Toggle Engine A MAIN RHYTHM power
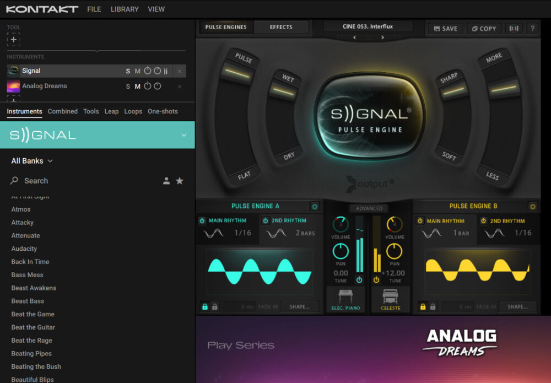 [x=202, y=220]
